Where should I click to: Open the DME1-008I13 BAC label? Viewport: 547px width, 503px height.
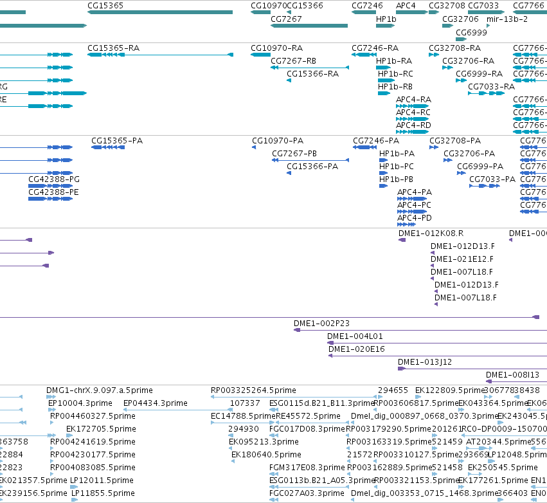coord(512,375)
